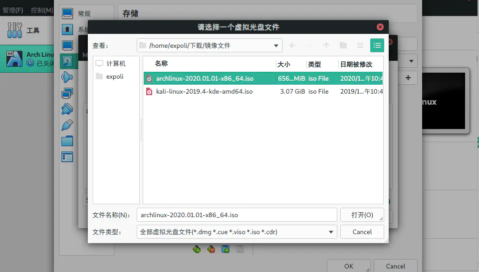Screen dimensions: 479x272
Task: Click Cancel in the settings window
Action: [396, 266]
